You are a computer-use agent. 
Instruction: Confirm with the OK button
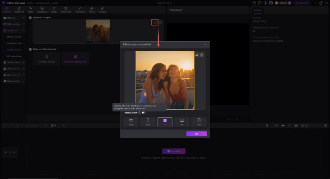(x=196, y=134)
